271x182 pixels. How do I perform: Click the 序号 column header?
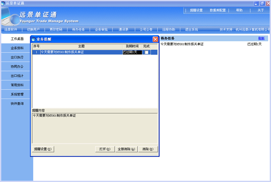36,46
